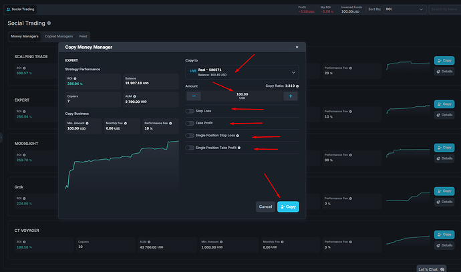
Task: Click the Copy button in the dialog
Action: pos(288,207)
